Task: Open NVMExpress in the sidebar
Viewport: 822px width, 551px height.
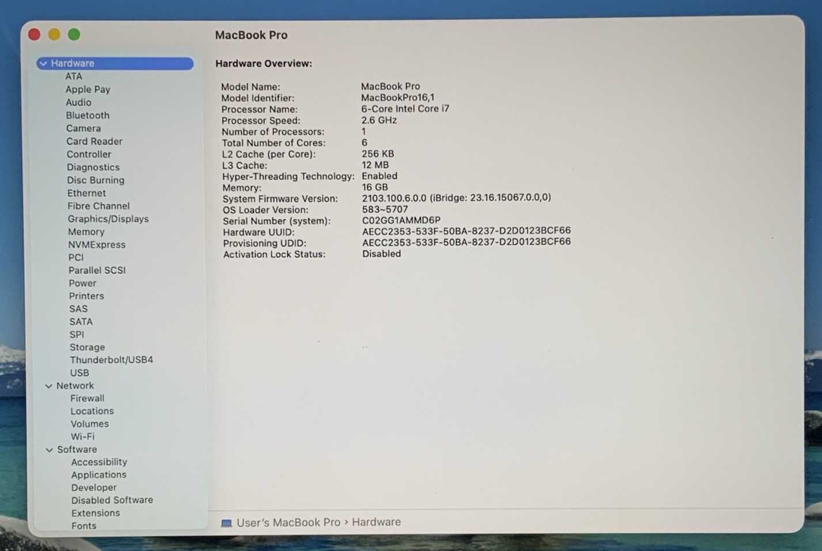Action: tap(97, 244)
